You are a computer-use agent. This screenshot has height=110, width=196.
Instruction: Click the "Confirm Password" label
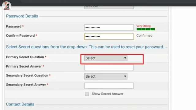(x=21, y=35)
